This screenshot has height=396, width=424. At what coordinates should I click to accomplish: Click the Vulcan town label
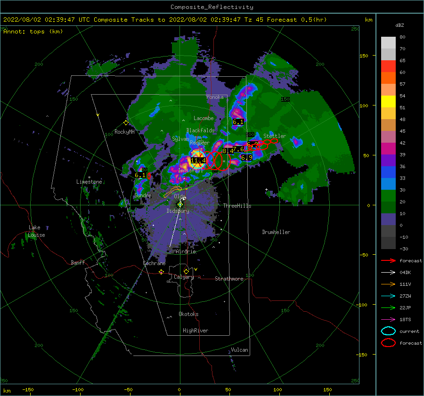click(x=240, y=350)
